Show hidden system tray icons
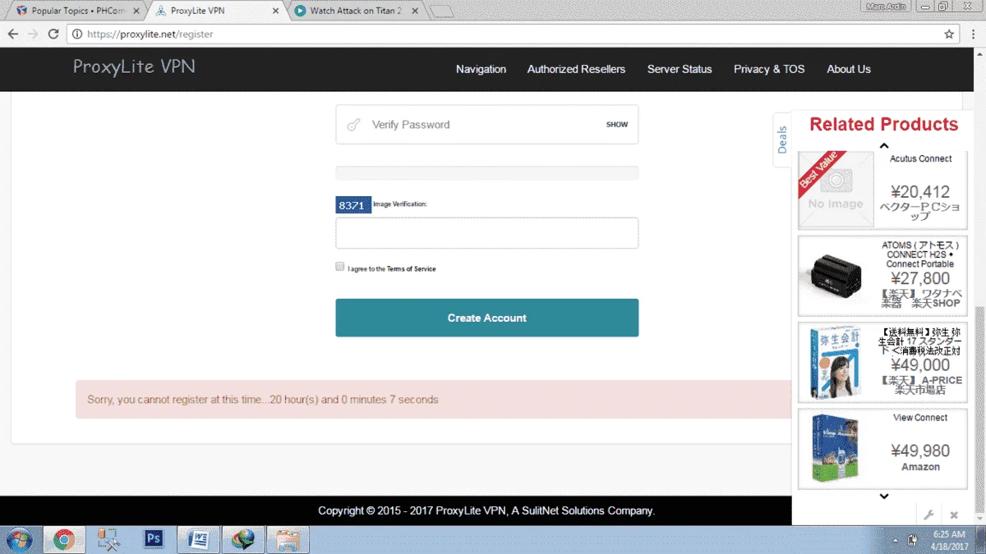Screen dimensions: 986x554 tap(896, 540)
